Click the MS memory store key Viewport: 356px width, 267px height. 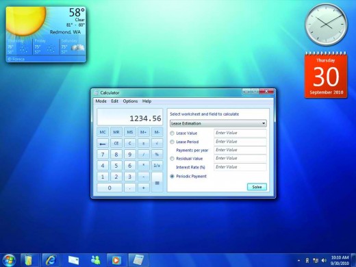click(x=130, y=132)
